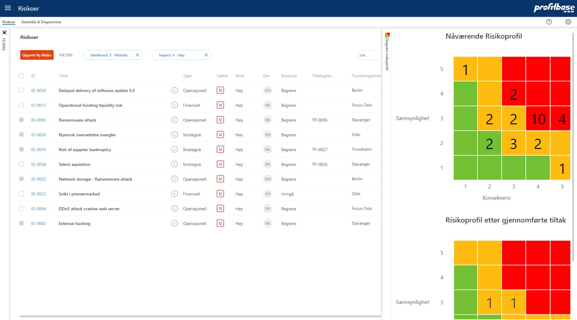This screenshot has height=320, width=577.
Task: Click into the Søk search field
Action: coord(368,55)
